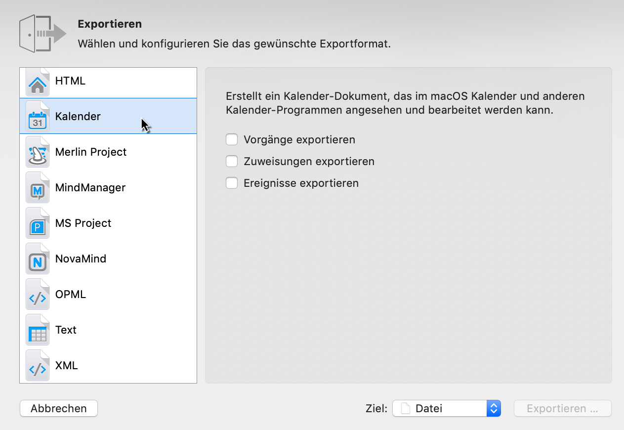Click the Kalender calendar icon
The height and width of the screenshot is (430, 624).
coord(38,116)
